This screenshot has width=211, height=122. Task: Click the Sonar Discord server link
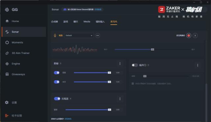point(98,10)
